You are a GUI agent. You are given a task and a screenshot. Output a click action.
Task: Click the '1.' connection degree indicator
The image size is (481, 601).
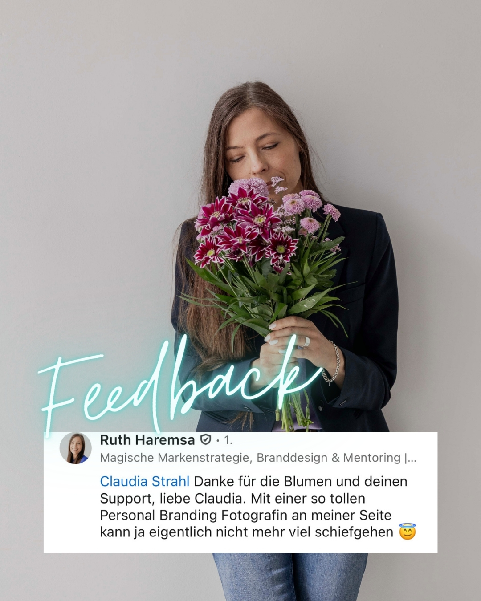click(228, 440)
